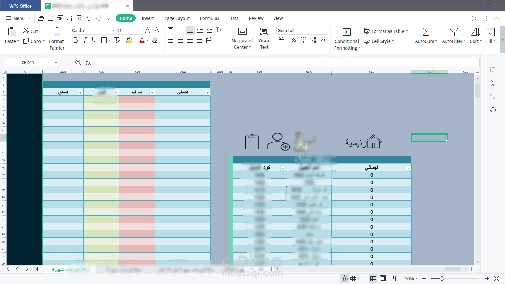Click the clipboard icon in the sheet

pos(252,142)
